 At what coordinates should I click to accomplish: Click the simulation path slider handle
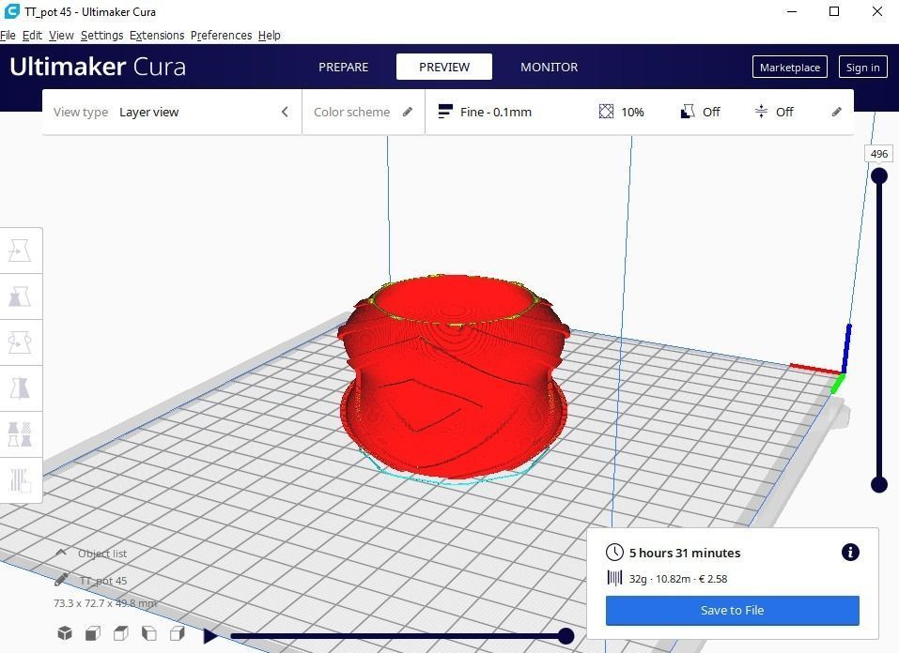(x=566, y=636)
